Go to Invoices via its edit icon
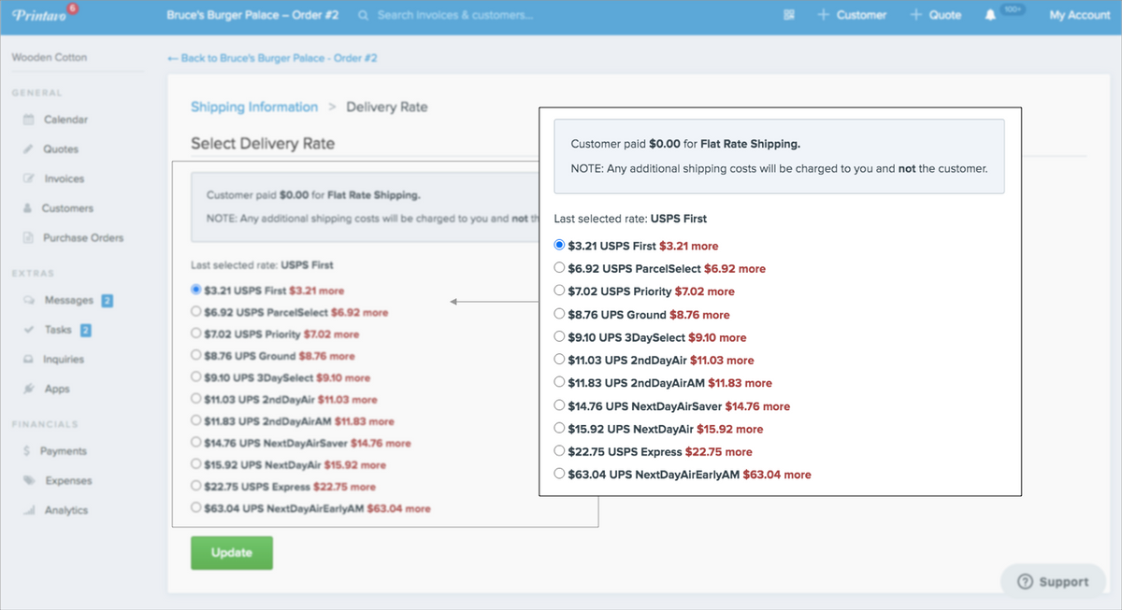 [x=28, y=178]
